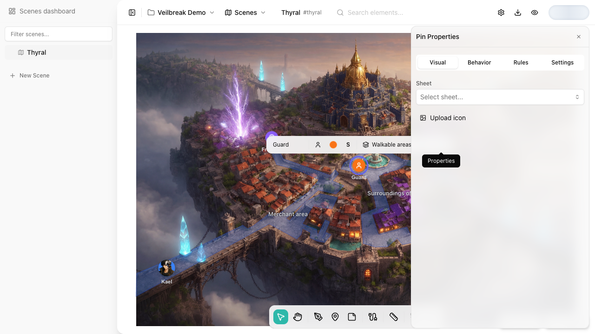The image size is (595, 334).
Task: Select the note tool in bottom toolbar
Action: pyautogui.click(x=352, y=317)
